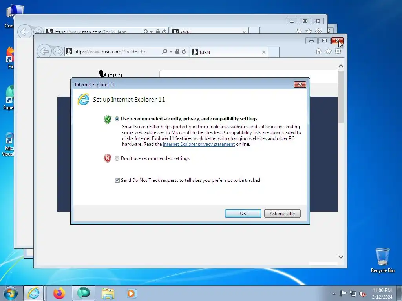Click the scroll down arrow of page scrollbar
This screenshot has width=402, height=301.
[x=341, y=257]
